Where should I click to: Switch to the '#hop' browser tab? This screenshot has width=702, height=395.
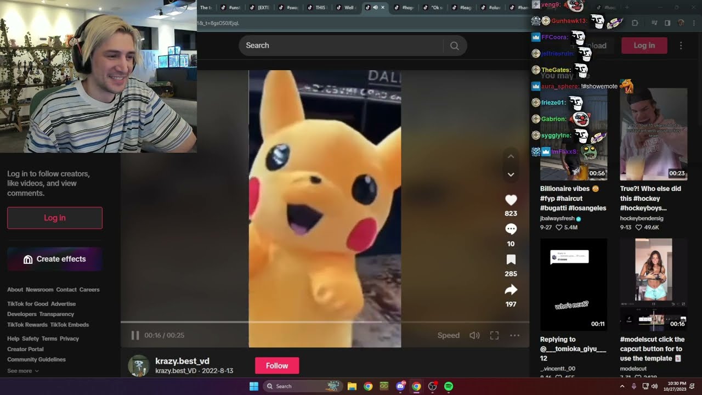click(x=405, y=8)
